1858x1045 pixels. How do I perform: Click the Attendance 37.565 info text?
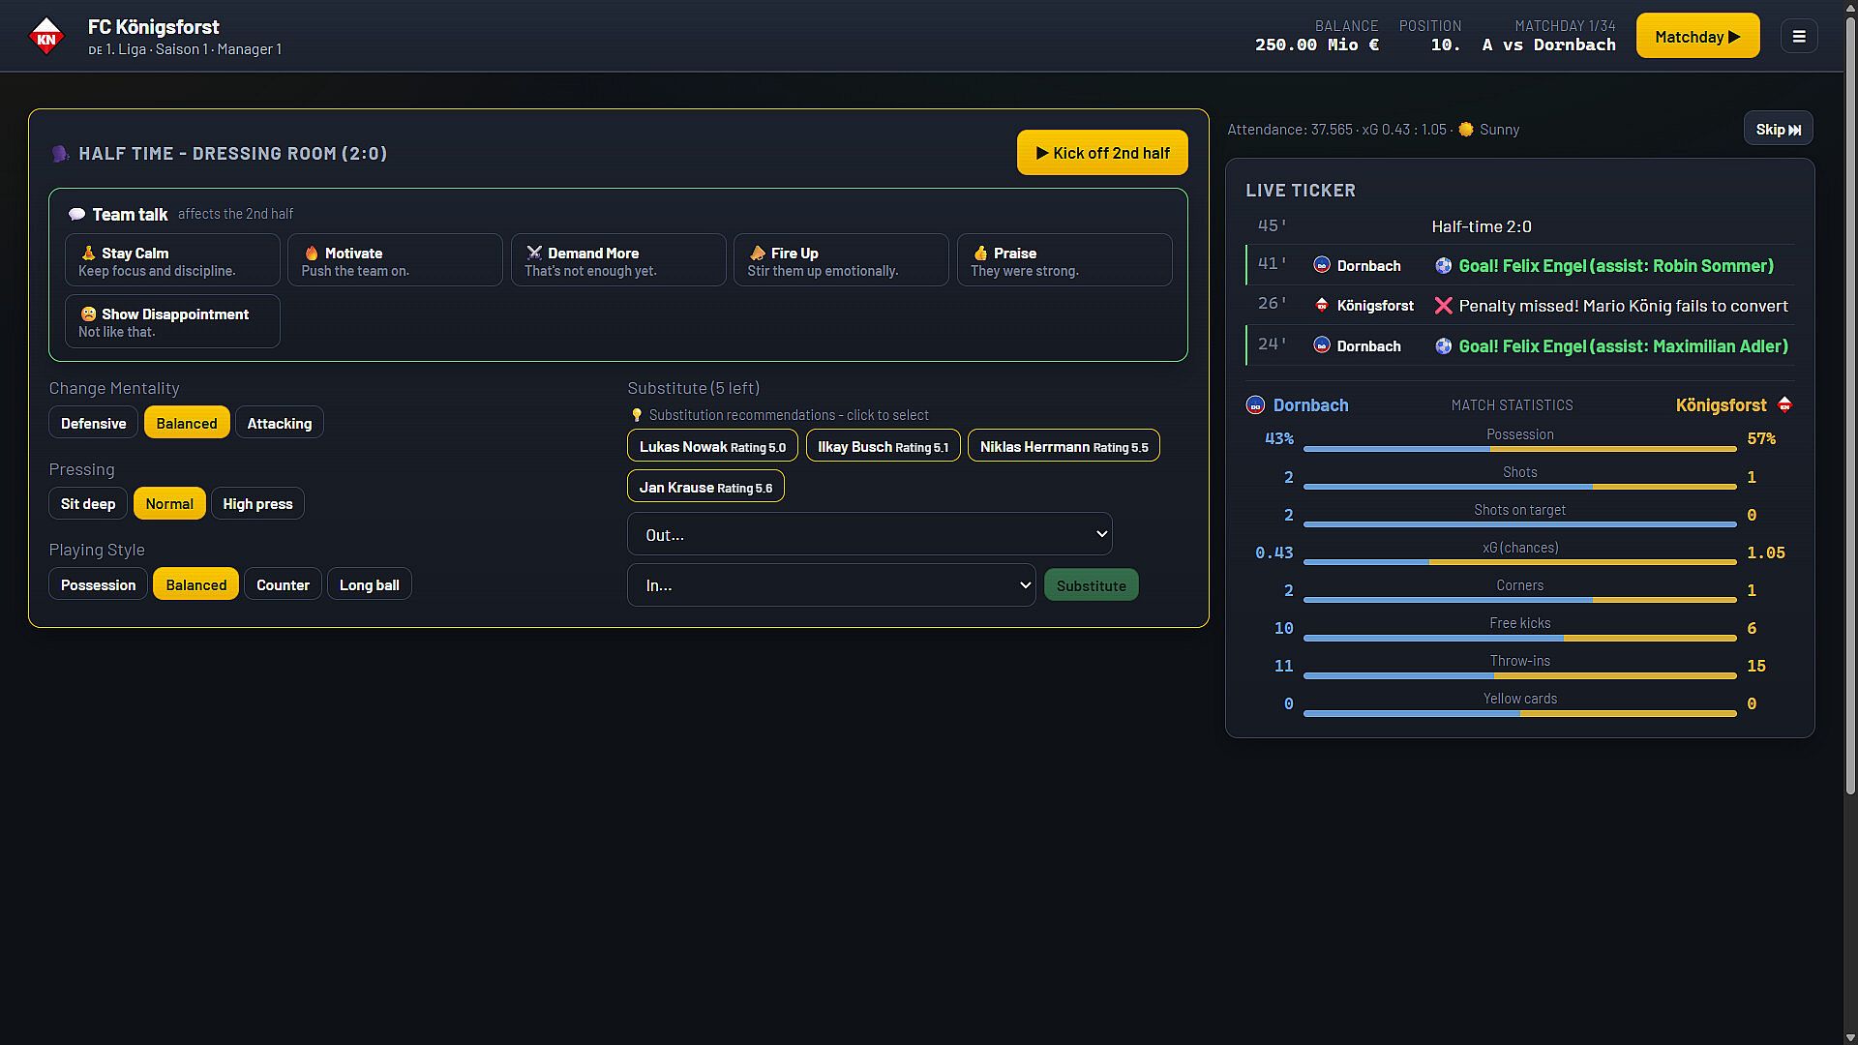(1290, 130)
